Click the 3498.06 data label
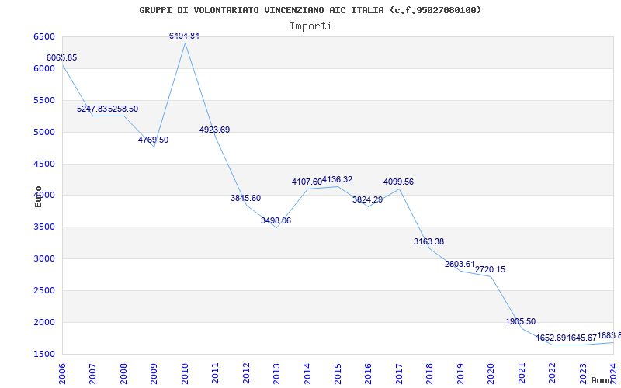Screen dimensions: 621x388 coord(276,220)
